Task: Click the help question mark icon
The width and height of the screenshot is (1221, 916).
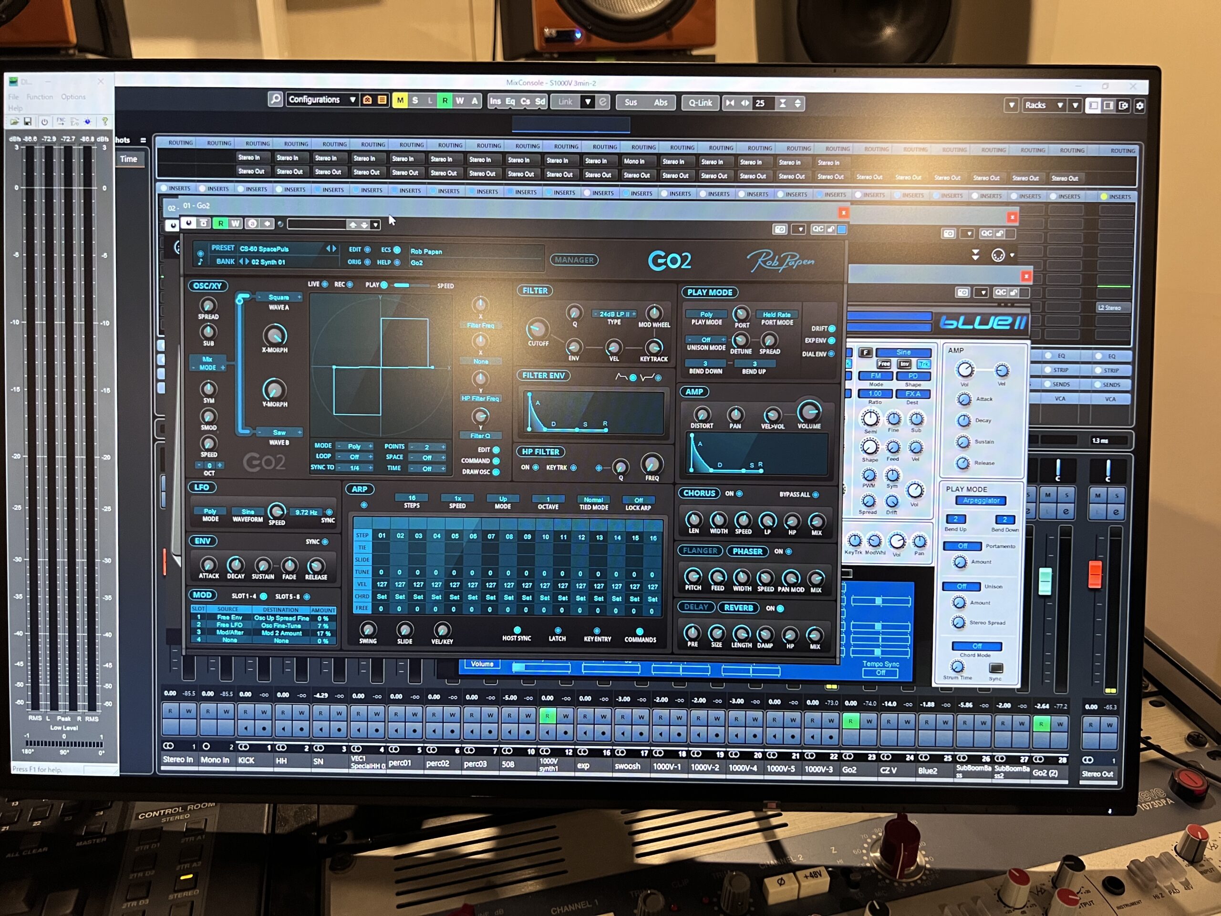Action: tap(104, 122)
